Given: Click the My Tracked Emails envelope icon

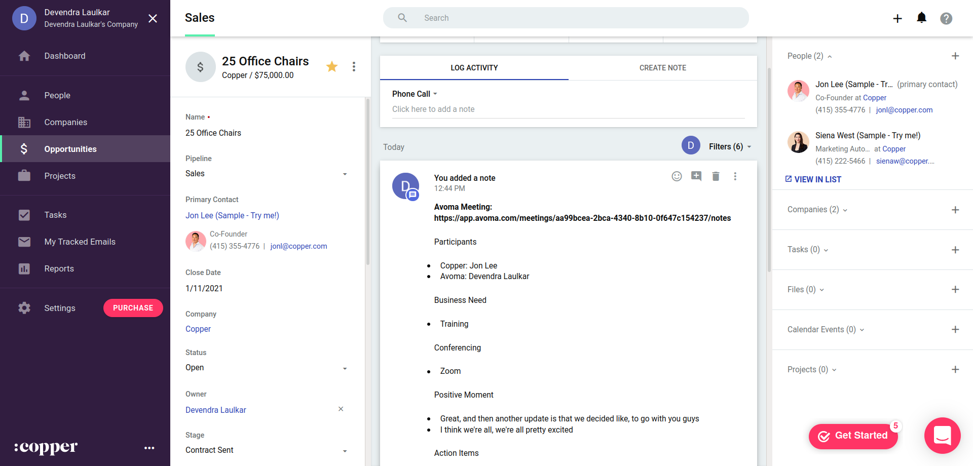Looking at the screenshot, I should 24,242.
